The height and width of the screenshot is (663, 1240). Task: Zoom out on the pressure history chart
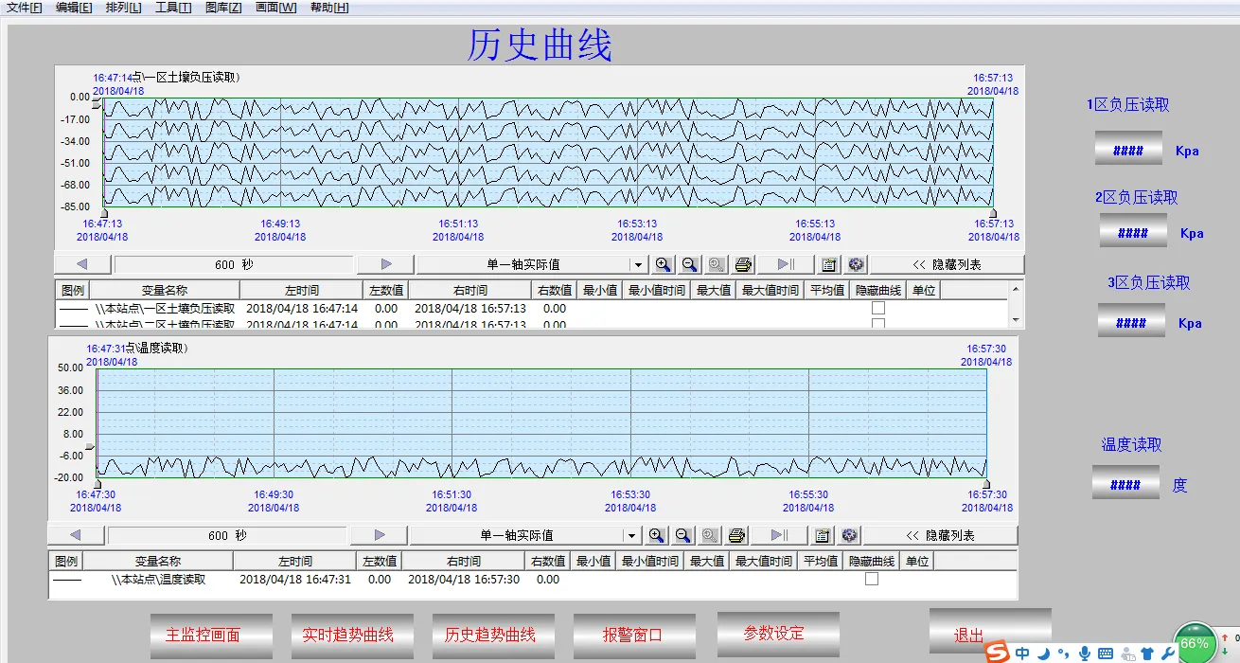[x=690, y=264]
